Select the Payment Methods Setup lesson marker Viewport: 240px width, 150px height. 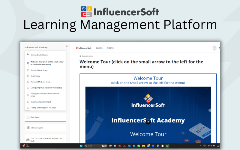[x=28, y=82]
